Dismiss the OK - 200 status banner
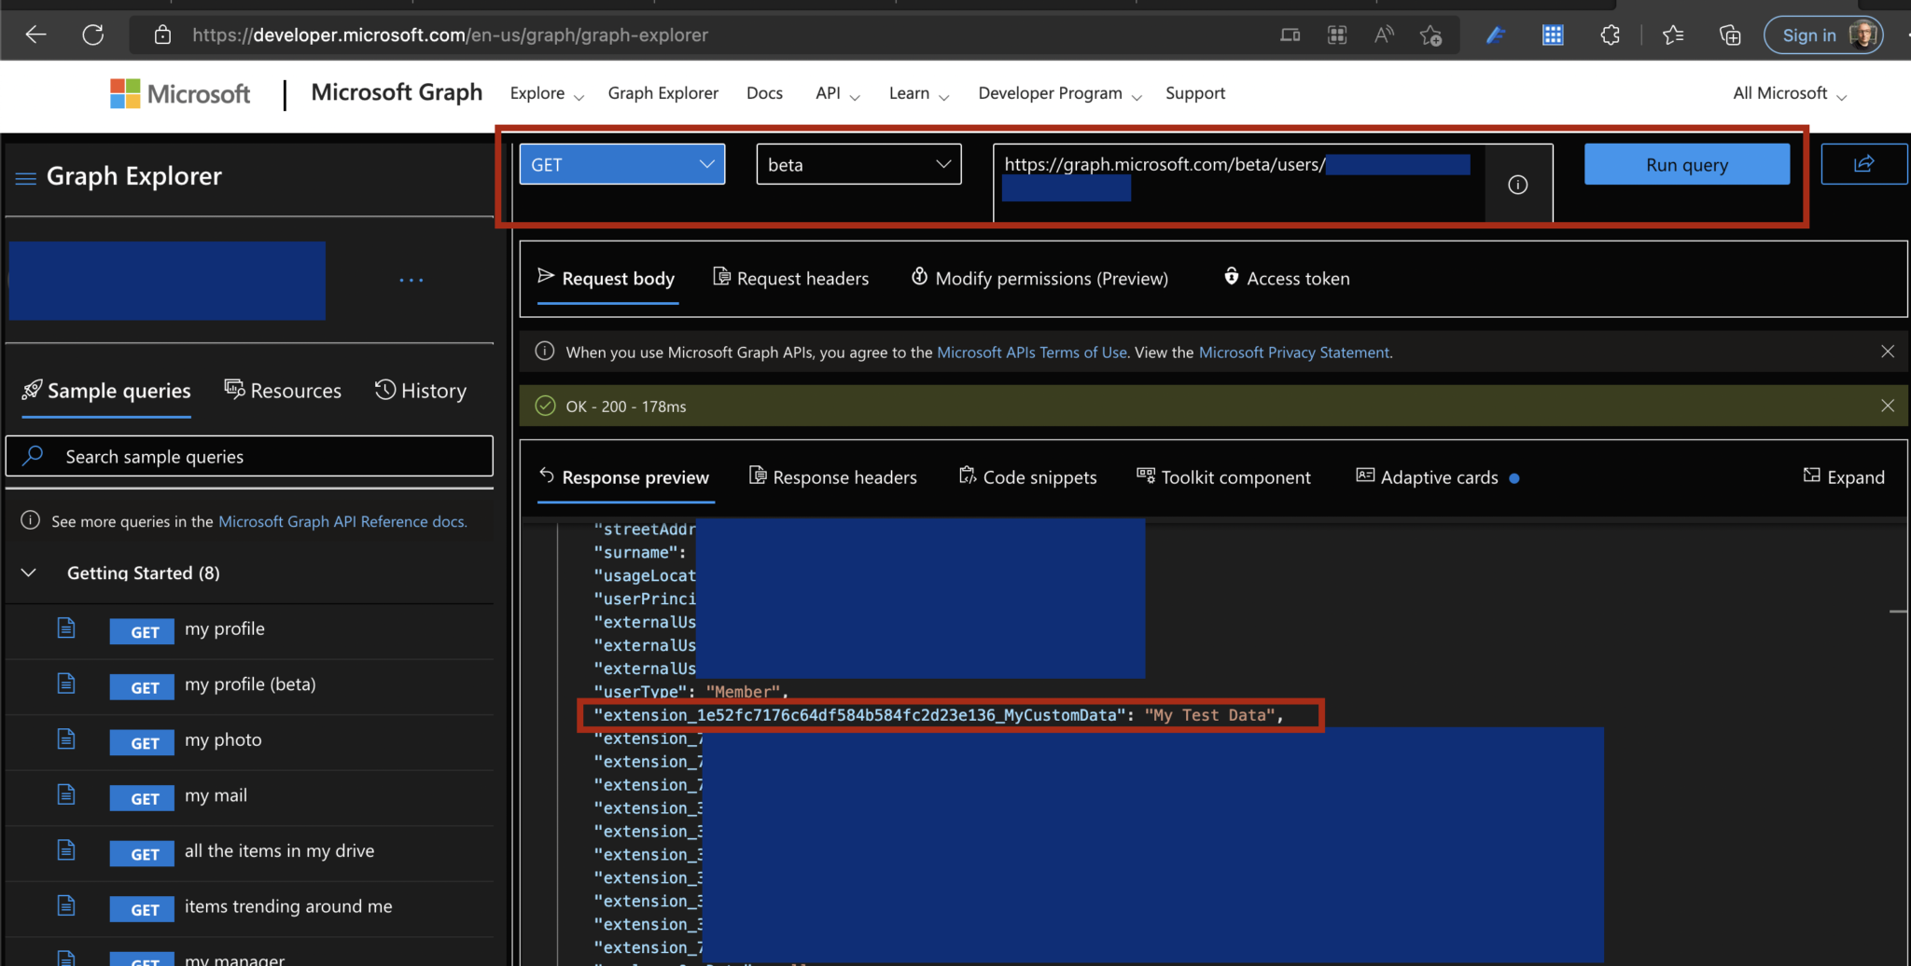 [1887, 406]
